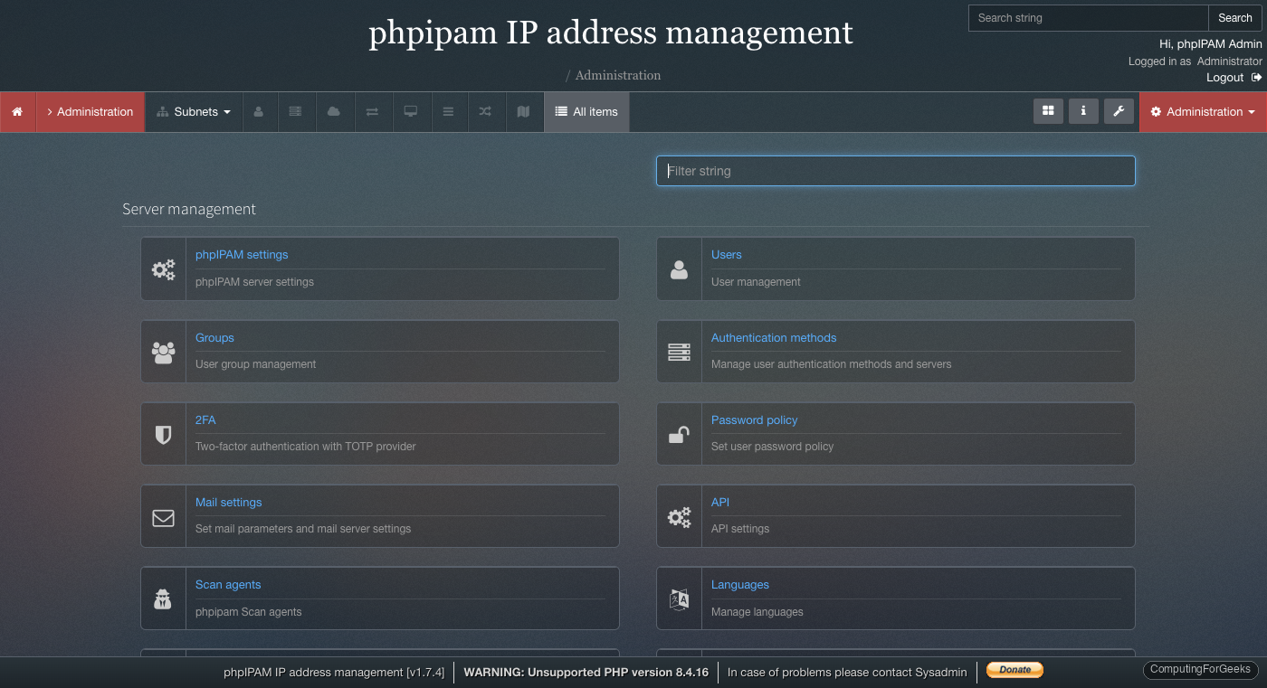Click the Search button

(x=1234, y=17)
